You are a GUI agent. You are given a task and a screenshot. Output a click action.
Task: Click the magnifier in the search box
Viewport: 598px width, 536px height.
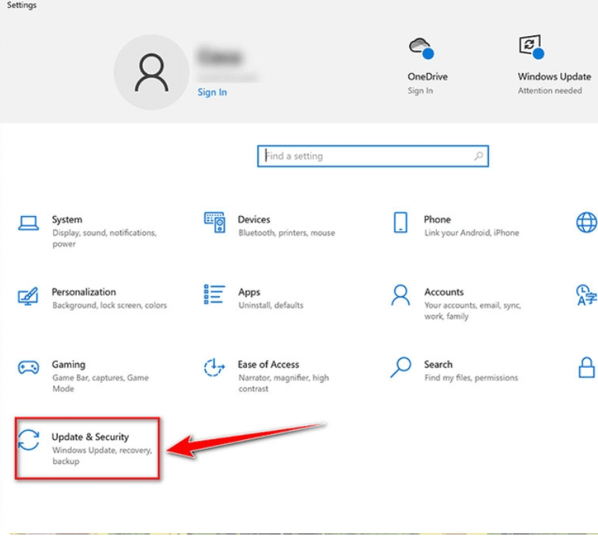pos(478,156)
